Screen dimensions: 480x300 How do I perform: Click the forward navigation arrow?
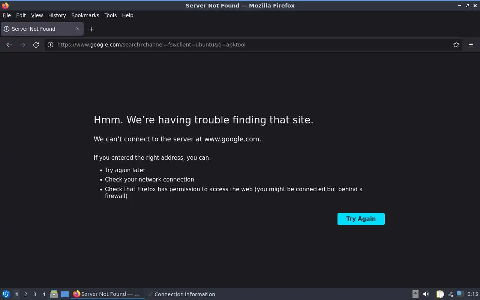tap(22, 45)
